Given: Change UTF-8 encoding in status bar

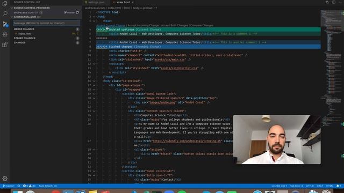Looking at the screenshot, I should [x=310, y=186].
